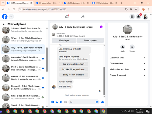This screenshot has width=152, height=114.
Task: Open the emoji picker smiley icon
Action: click(97, 102)
